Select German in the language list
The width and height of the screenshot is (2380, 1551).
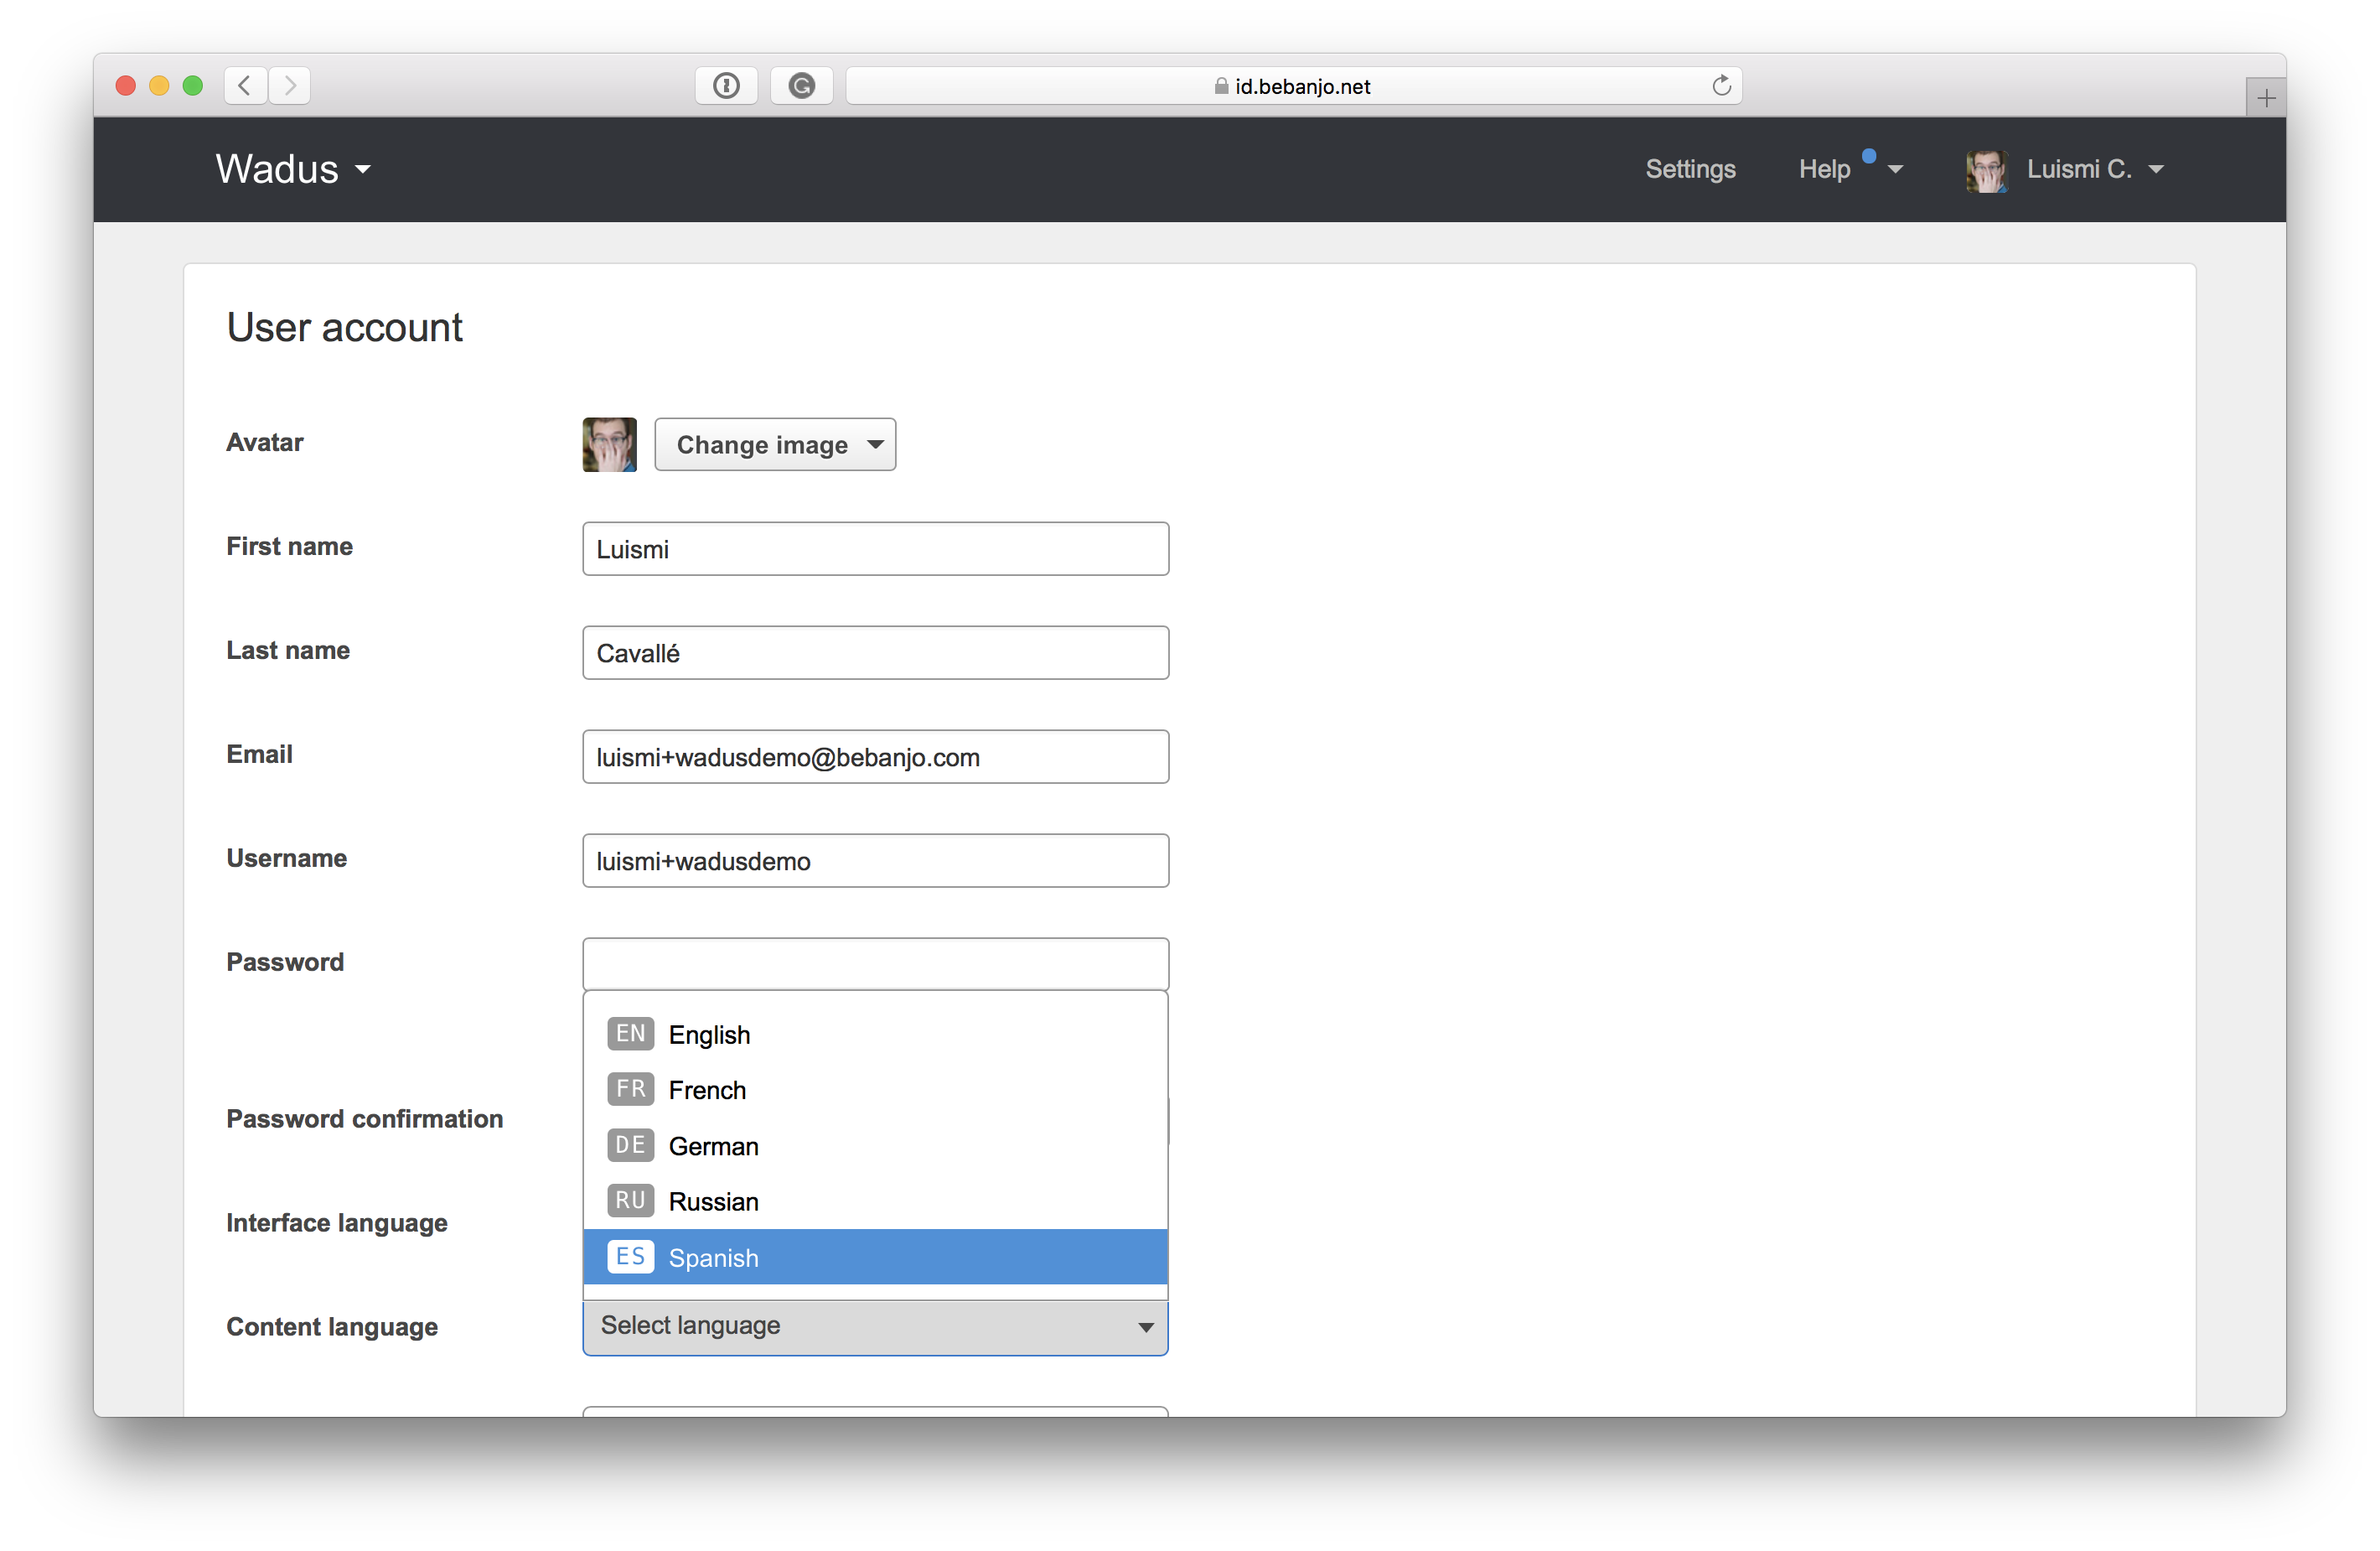[713, 1146]
